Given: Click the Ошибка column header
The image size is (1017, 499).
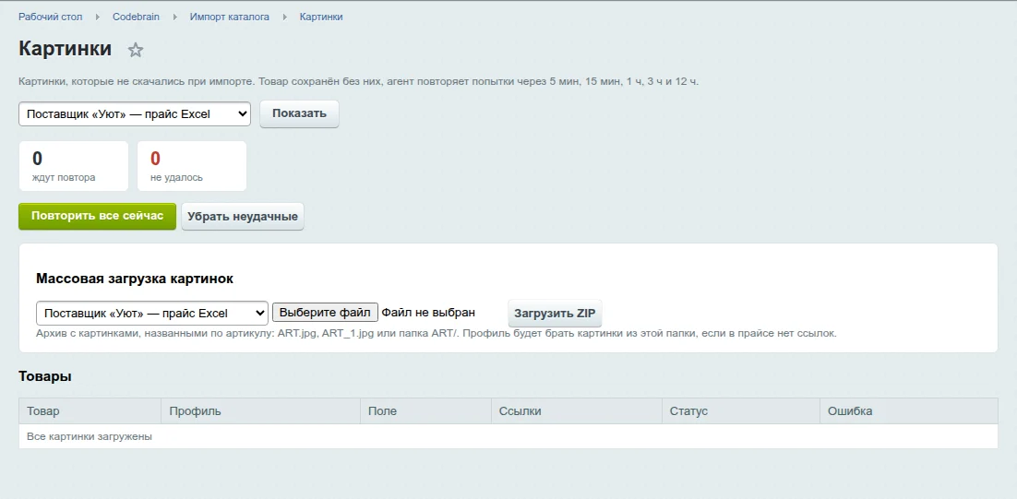Looking at the screenshot, I should (909, 410).
